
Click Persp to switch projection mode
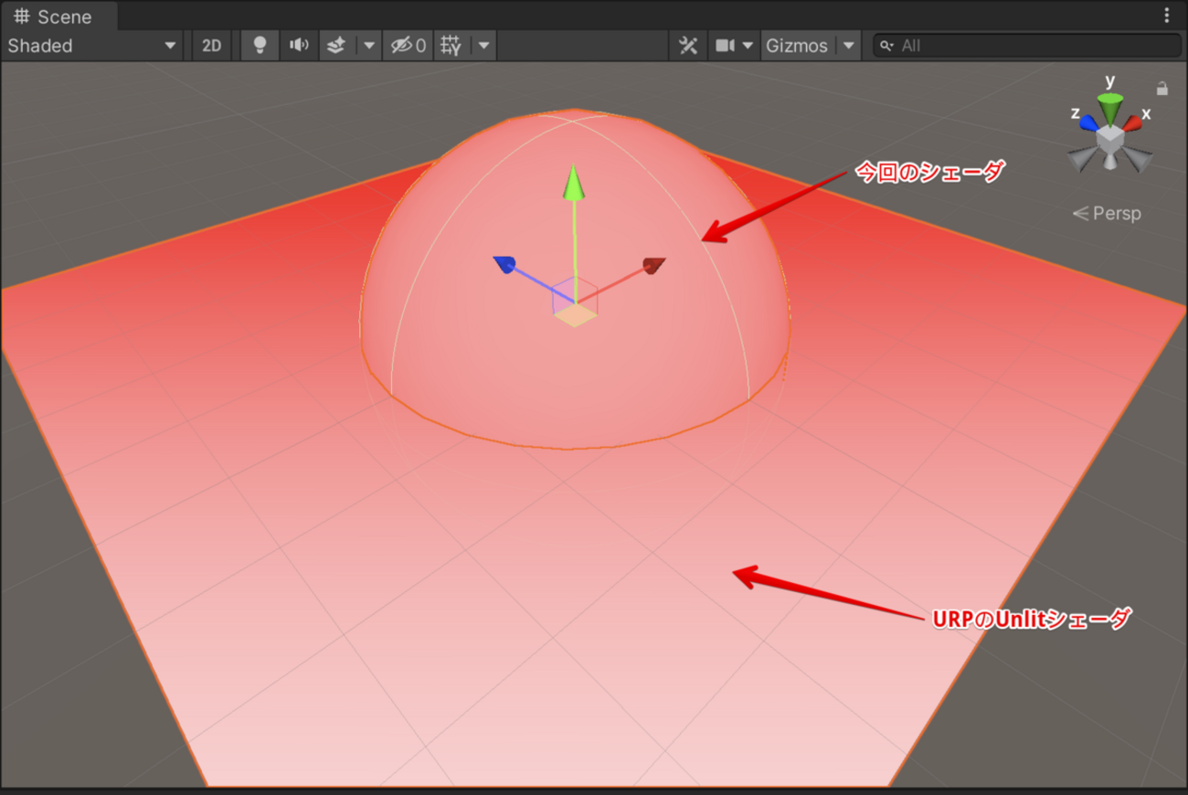pos(1116,213)
